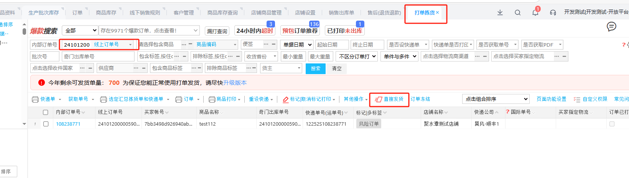Open 页面功能设置 settings link

[x=551, y=99]
